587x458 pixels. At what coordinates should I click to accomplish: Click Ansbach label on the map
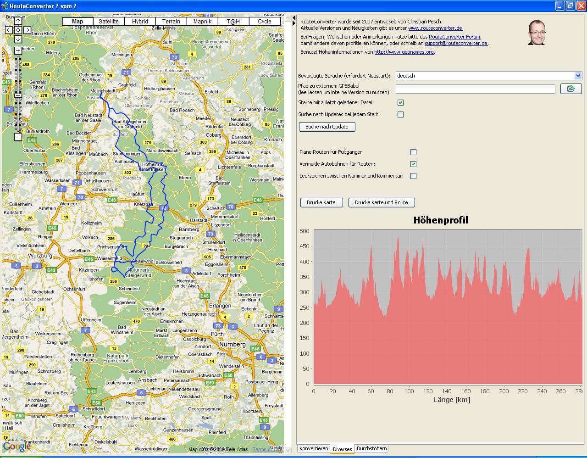click(148, 380)
